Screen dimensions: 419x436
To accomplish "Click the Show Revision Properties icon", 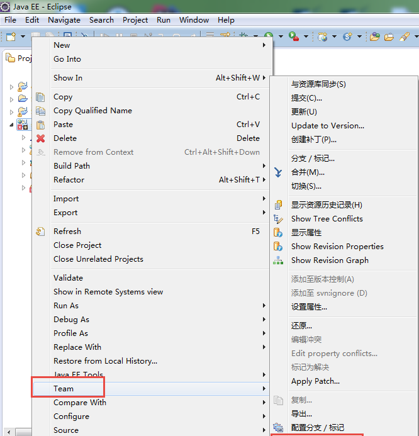I will [278, 247].
